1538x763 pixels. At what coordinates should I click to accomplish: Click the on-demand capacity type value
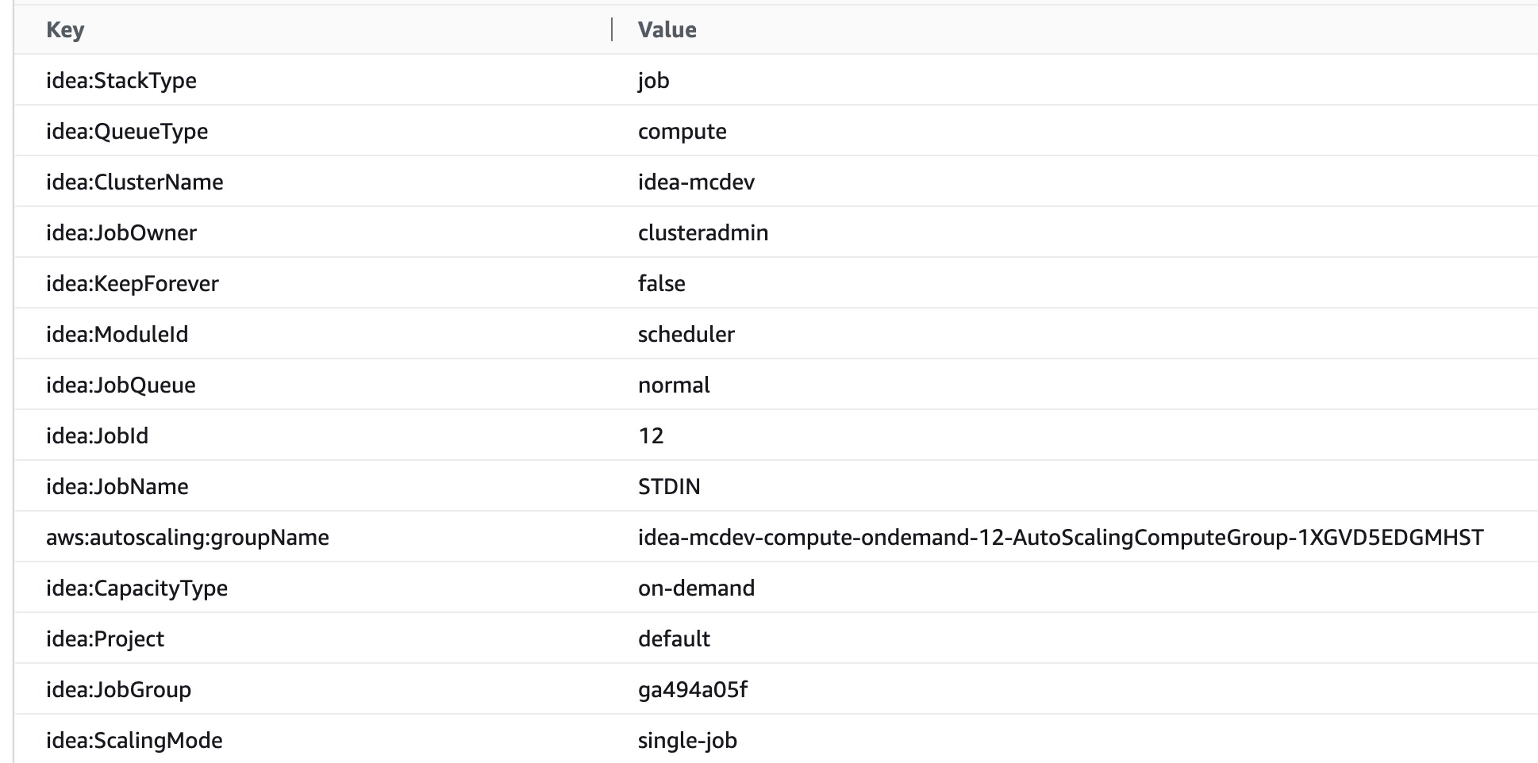[x=696, y=589]
